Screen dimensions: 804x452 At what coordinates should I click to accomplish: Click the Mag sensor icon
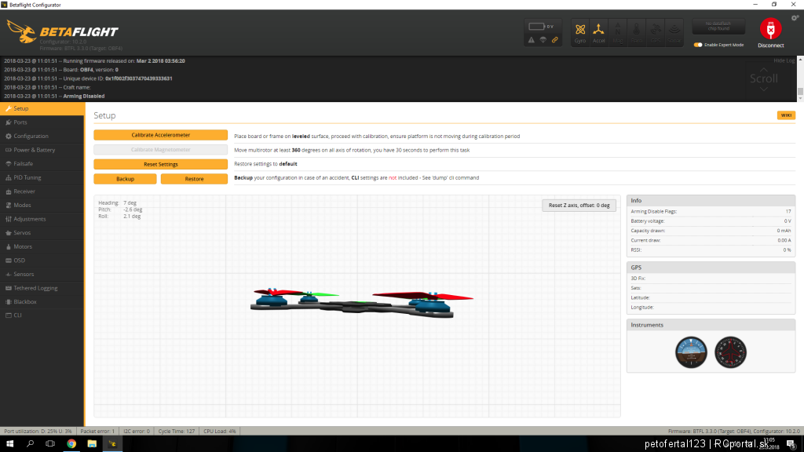point(617,33)
